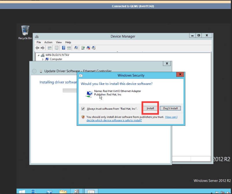Open the Action menu in Device Manager
Screen dimensions: 232x194
click(x=48, y=42)
